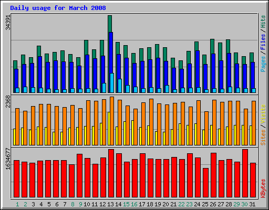This screenshot has width=269, height=210.
Task: Click day label 12 on x-axis
Action: (x=102, y=204)
